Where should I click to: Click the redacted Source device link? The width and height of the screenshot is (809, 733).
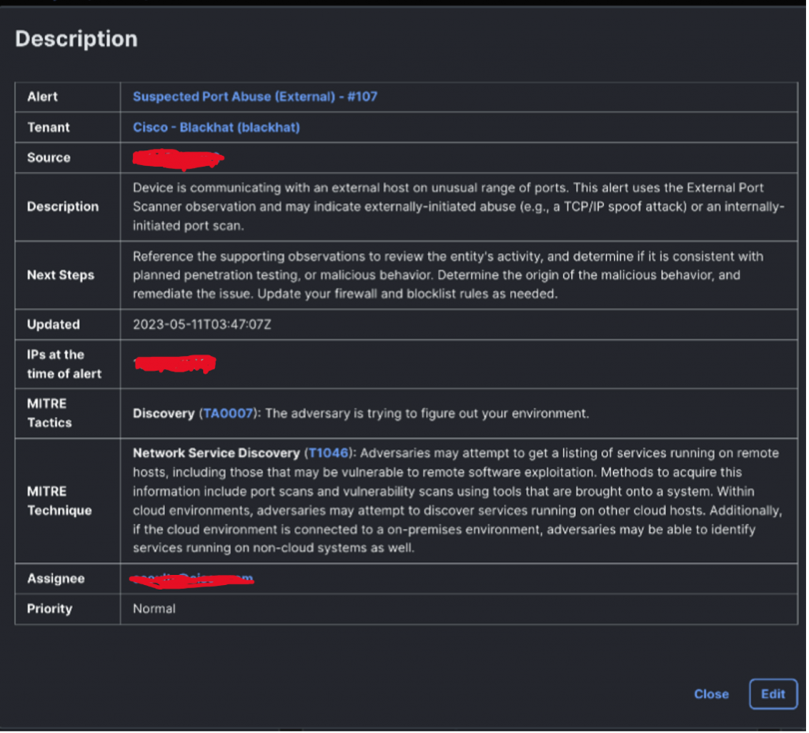179,158
